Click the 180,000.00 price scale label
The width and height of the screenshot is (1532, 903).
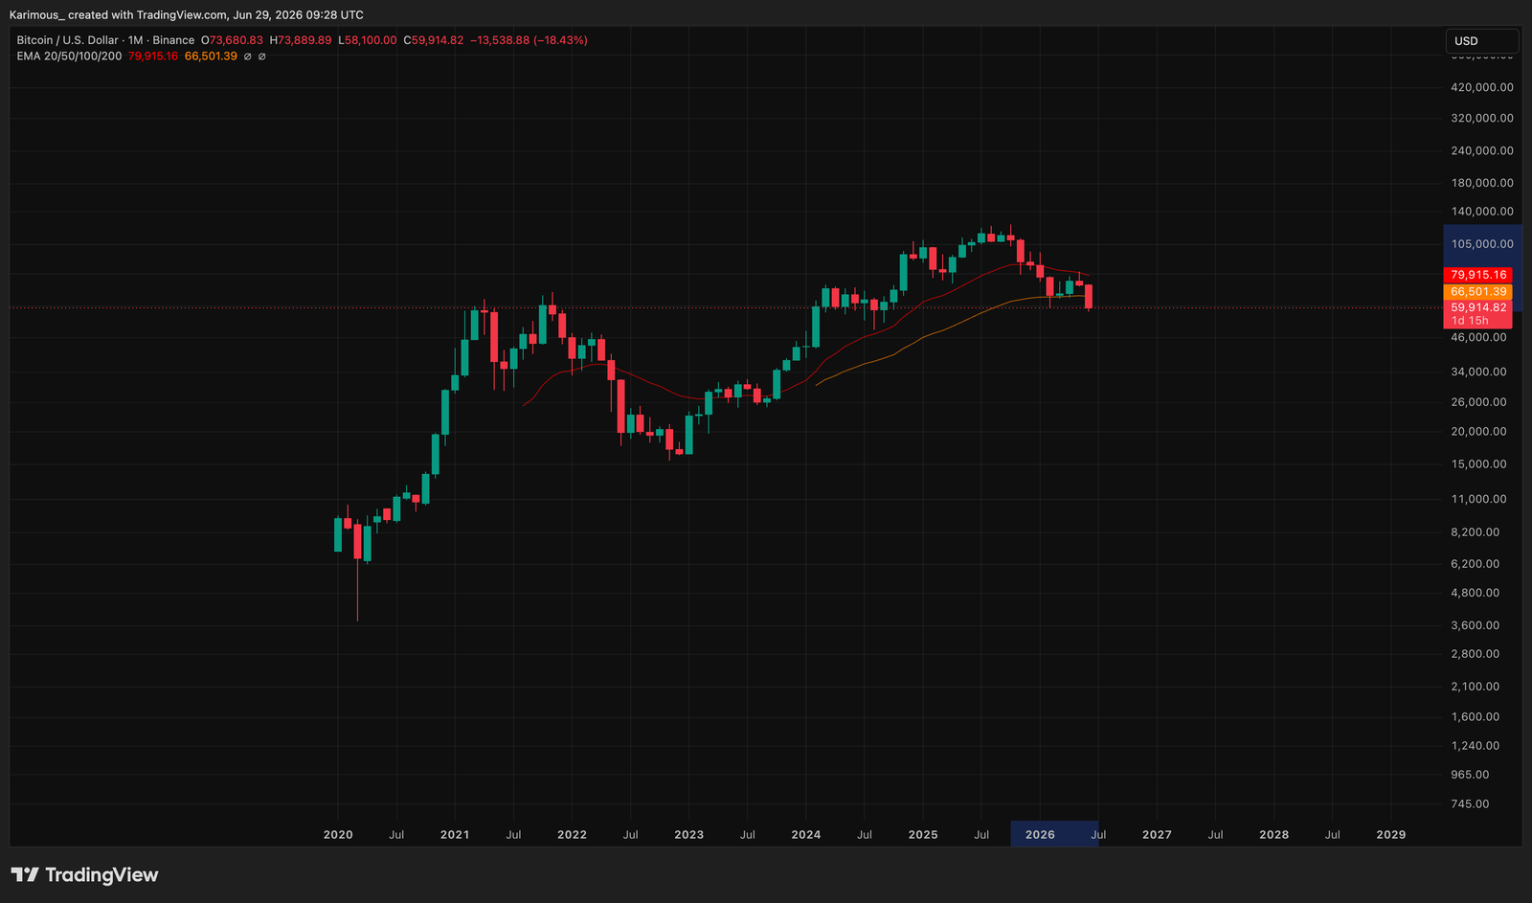1482,183
